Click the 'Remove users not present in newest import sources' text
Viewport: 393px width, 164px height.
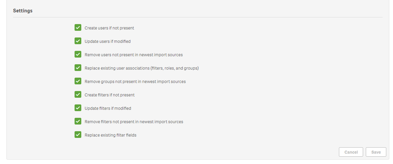134,55
